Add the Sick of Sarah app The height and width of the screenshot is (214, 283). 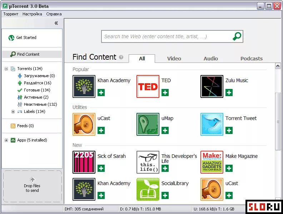point(101,168)
